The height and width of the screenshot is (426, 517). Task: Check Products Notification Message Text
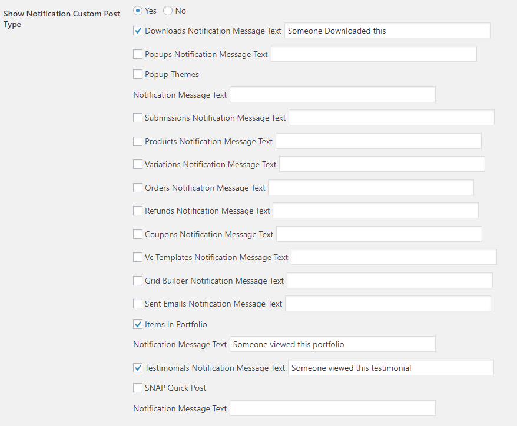(x=138, y=141)
